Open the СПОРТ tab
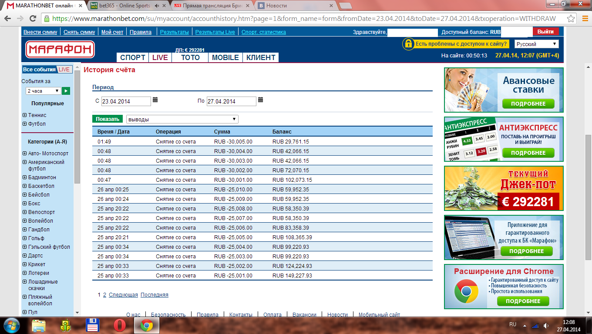 133,57
